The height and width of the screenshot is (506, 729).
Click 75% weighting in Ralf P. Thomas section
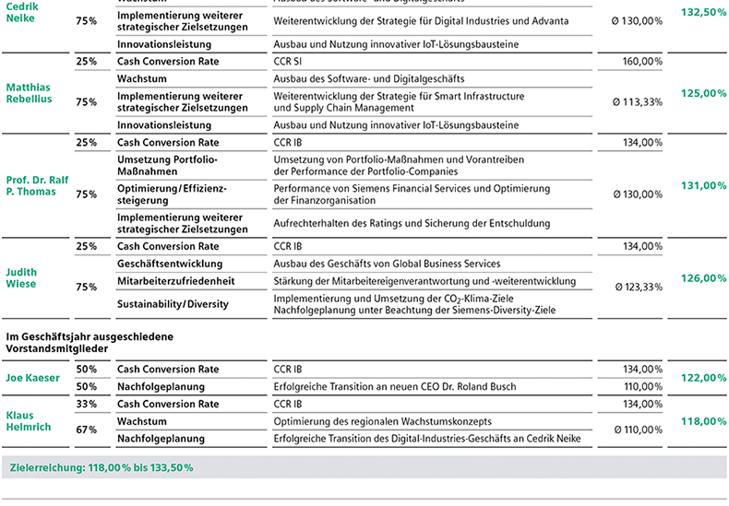[87, 194]
